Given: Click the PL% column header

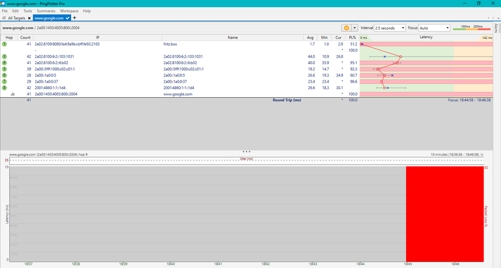Looking at the screenshot, I should pyautogui.click(x=352, y=38).
